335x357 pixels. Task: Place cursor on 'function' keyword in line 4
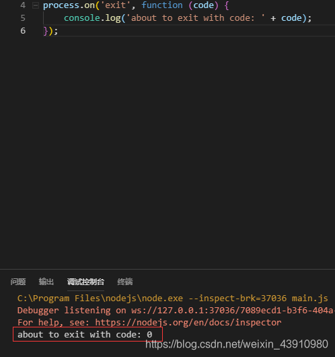(162, 5)
